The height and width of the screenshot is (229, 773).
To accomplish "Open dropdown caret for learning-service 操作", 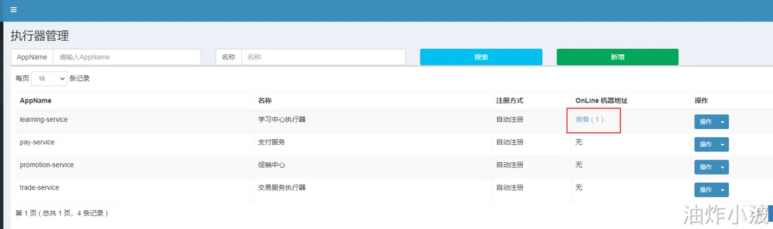I will click(723, 122).
